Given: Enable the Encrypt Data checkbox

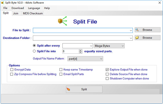Looking at the screenshot, I should (12, 70).
